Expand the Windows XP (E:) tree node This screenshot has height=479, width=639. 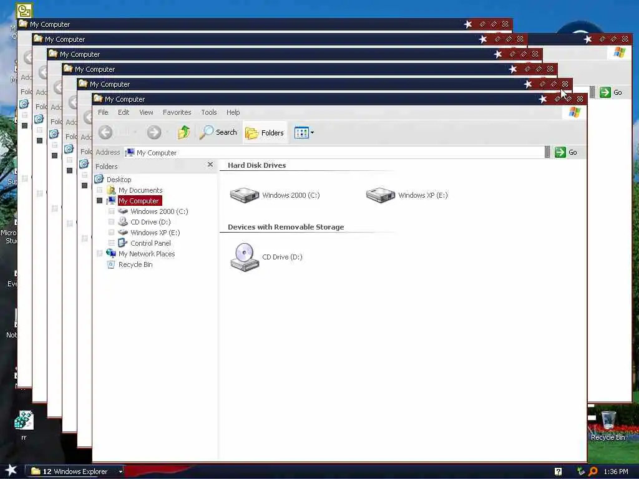[x=111, y=232]
